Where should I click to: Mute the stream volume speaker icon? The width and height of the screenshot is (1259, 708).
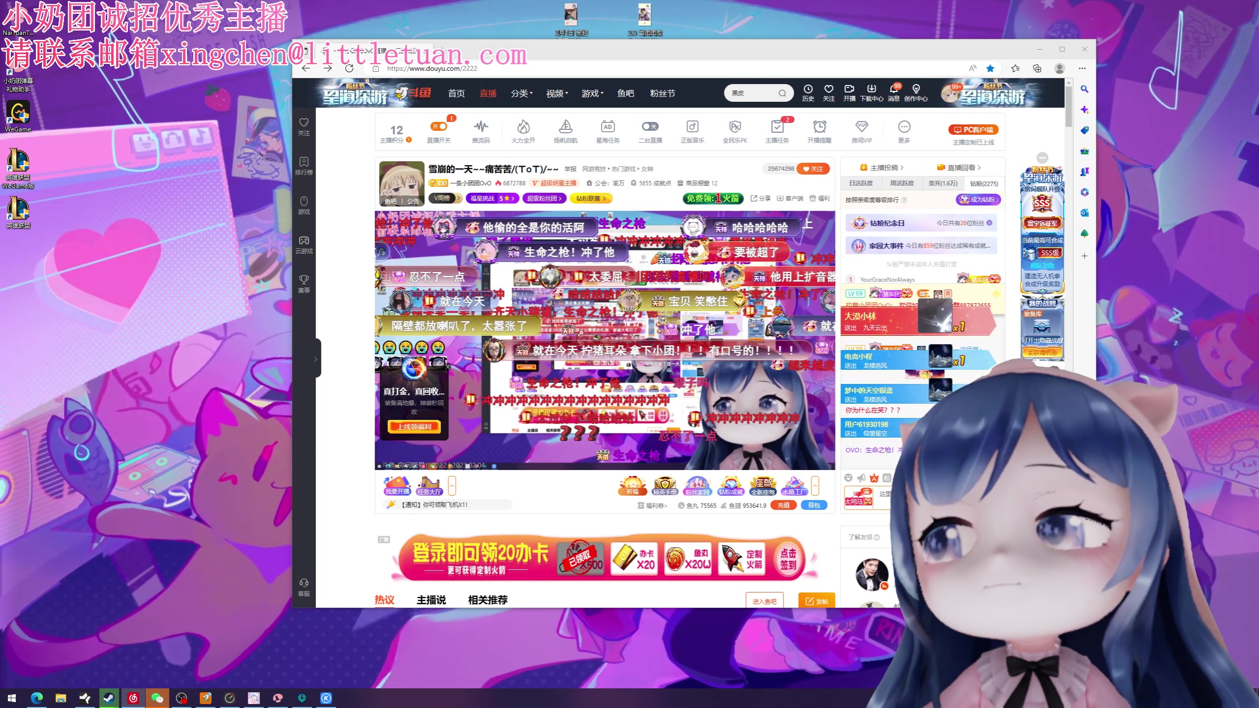tap(861, 477)
